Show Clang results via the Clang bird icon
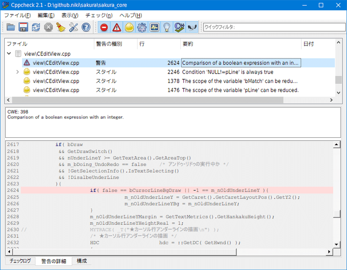 pos(191,27)
